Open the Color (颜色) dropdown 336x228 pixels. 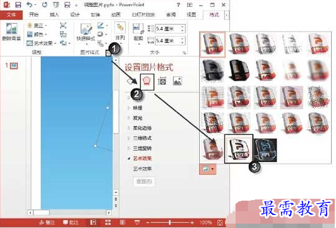point(37,34)
